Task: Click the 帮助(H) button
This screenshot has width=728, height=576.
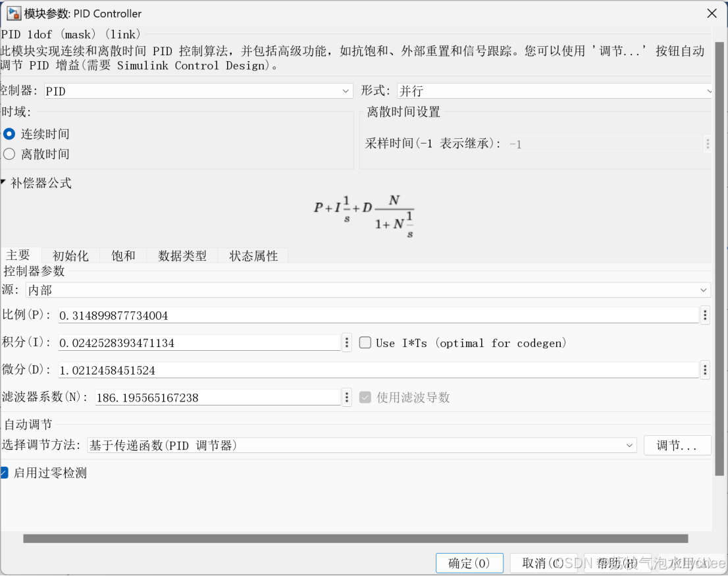Action: (x=617, y=563)
